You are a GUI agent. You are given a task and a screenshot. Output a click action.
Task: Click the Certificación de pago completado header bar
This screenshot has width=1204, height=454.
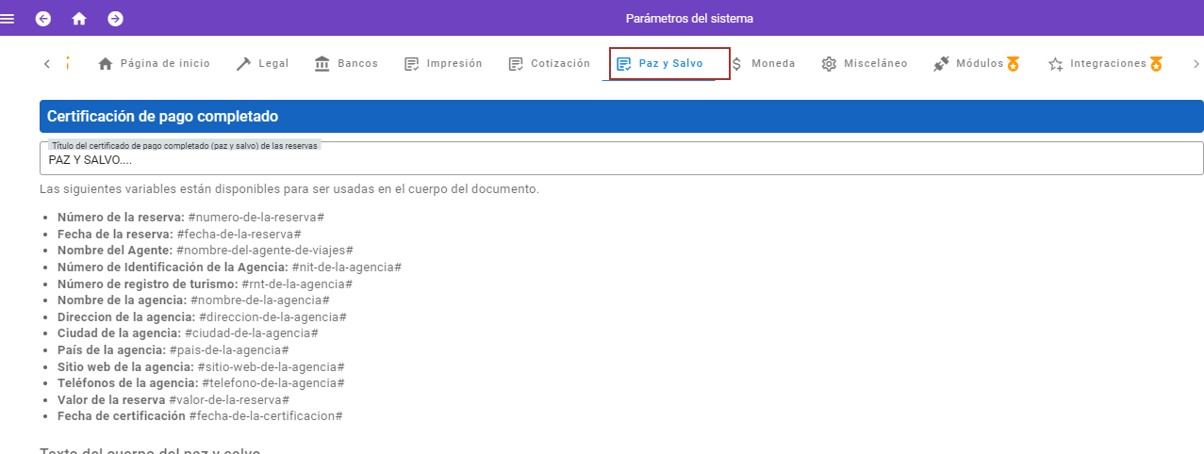[620, 116]
